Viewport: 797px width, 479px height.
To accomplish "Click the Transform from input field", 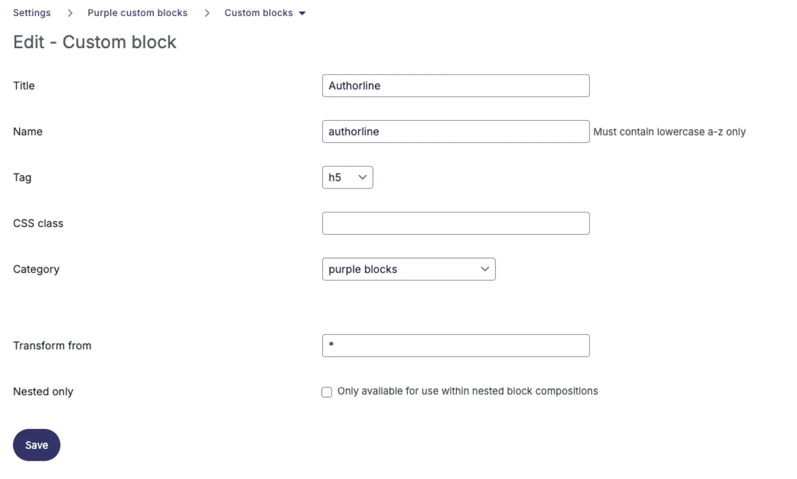I will [x=456, y=345].
